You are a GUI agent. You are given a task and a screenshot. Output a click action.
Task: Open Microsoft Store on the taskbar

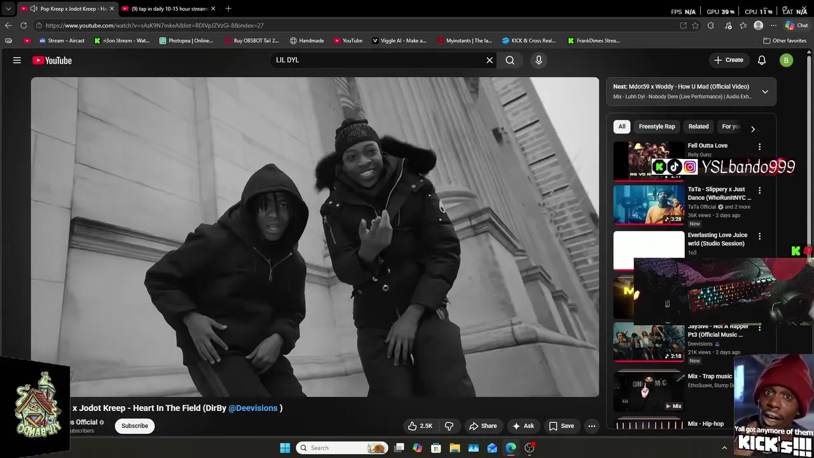coord(436,448)
